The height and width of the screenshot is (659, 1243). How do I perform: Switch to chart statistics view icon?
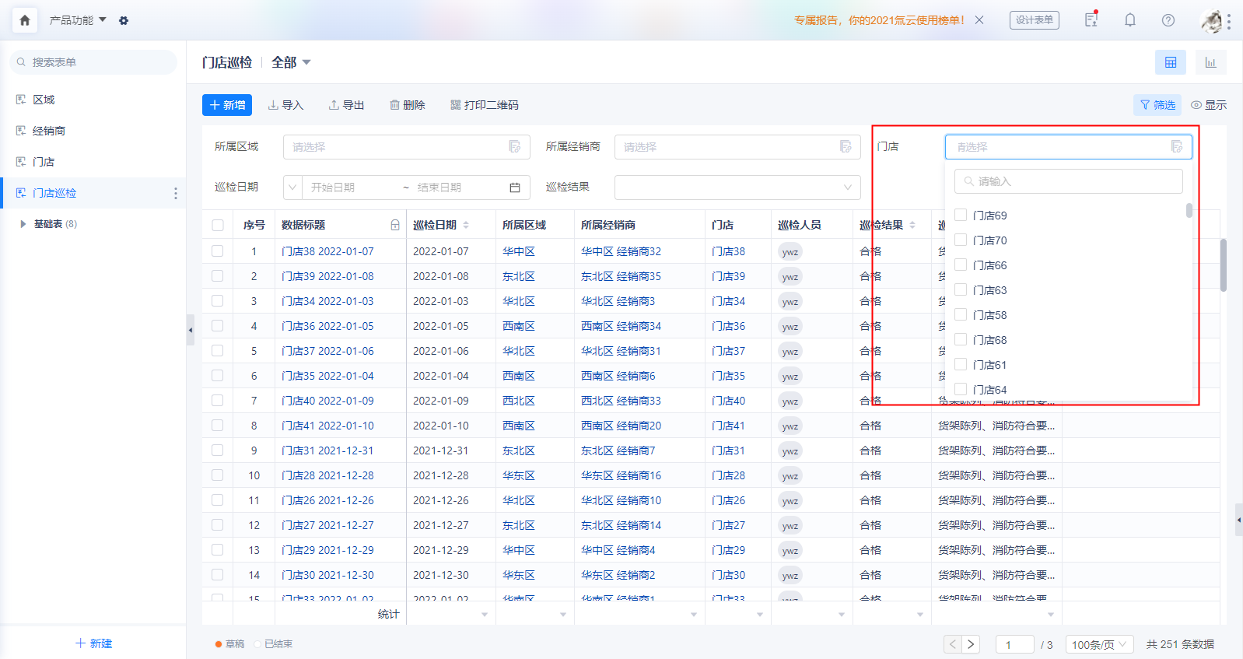coord(1210,62)
